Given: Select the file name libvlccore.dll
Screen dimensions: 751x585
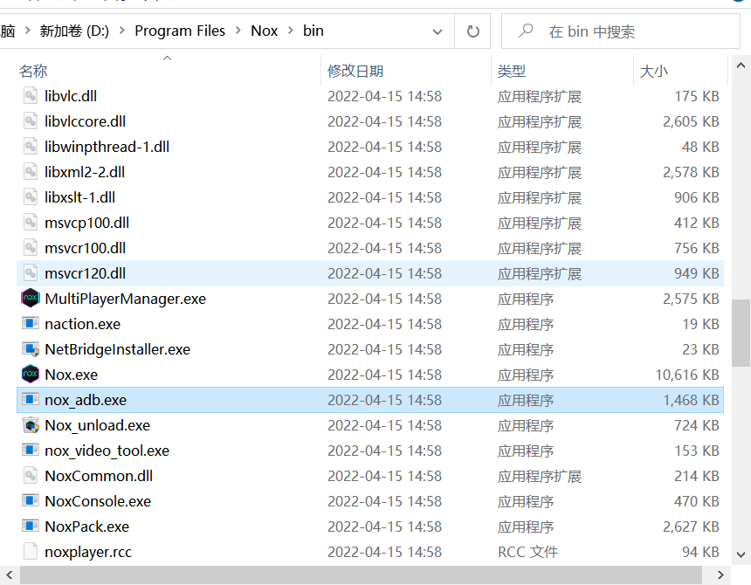Looking at the screenshot, I should point(86,121).
